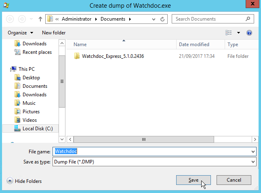Image resolution: width=261 pixels, height=193 pixels.
Task: Click the address bar folder icon
Action: (x=50, y=19)
